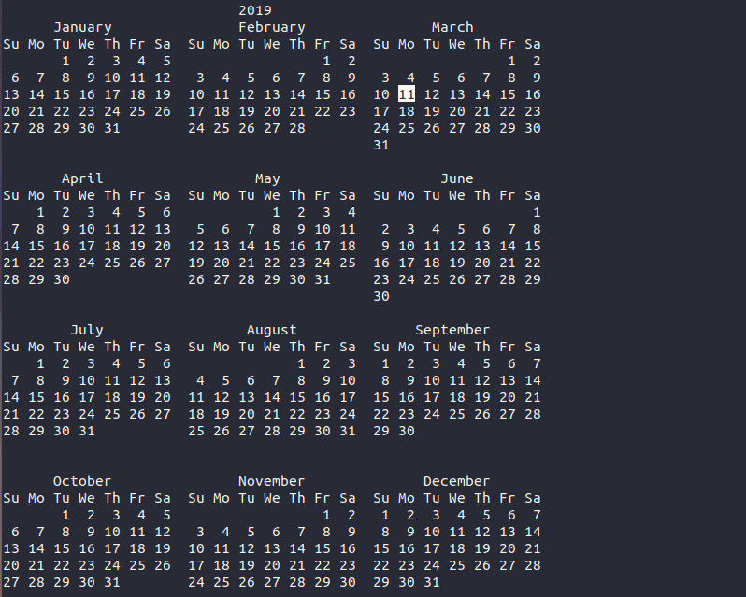The width and height of the screenshot is (746, 597).
Task: Click highlighted date 11 in March
Action: [407, 94]
